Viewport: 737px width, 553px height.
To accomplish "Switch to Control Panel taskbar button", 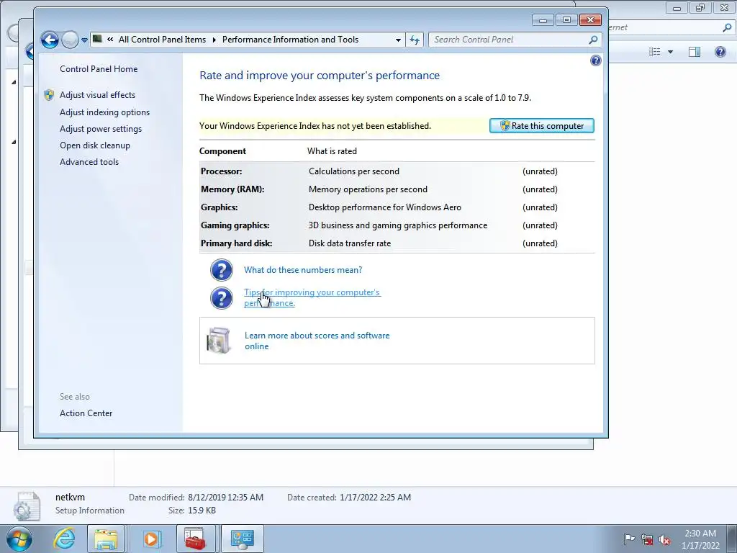I will 242,539.
